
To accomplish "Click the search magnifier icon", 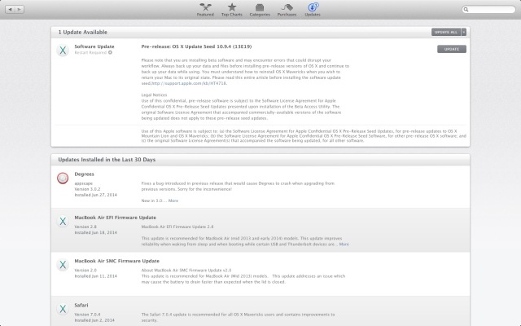I will pyautogui.click(x=466, y=9).
